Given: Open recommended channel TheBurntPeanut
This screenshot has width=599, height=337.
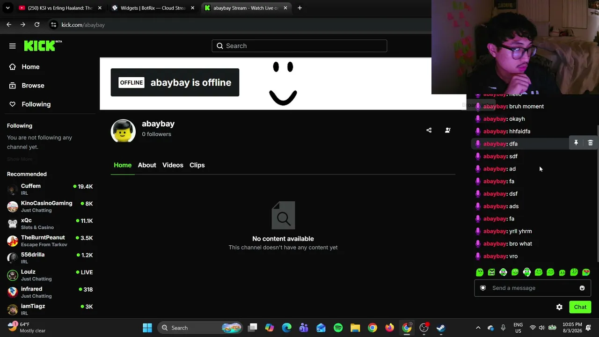Looking at the screenshot, I should [50, 241].
